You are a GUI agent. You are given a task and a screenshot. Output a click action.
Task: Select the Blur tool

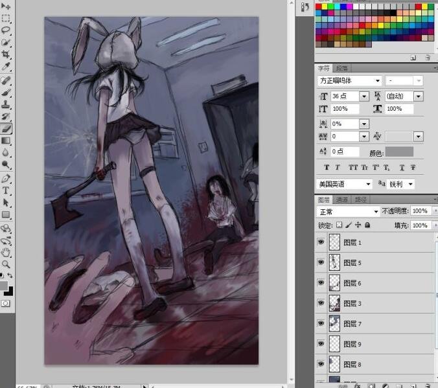pos(6,152)
